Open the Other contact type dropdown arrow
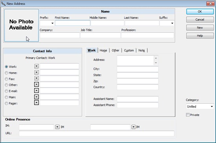This screenshot has width=216, height=143. (37, 84)
